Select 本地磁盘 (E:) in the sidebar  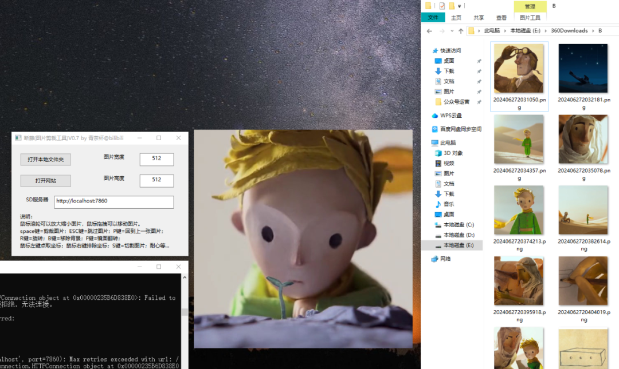click(452, 245)
